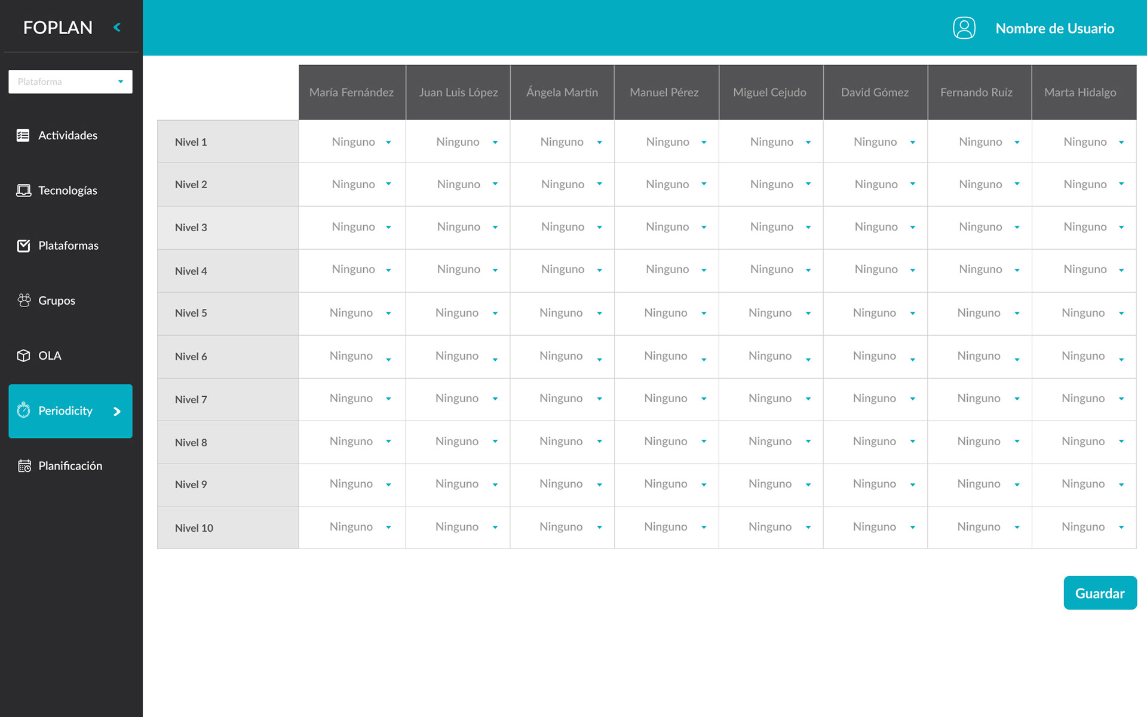Expand Periodicity submenu chevron arrow
The width and height of the screenshot is (1147, 717).
pos(117,411)
